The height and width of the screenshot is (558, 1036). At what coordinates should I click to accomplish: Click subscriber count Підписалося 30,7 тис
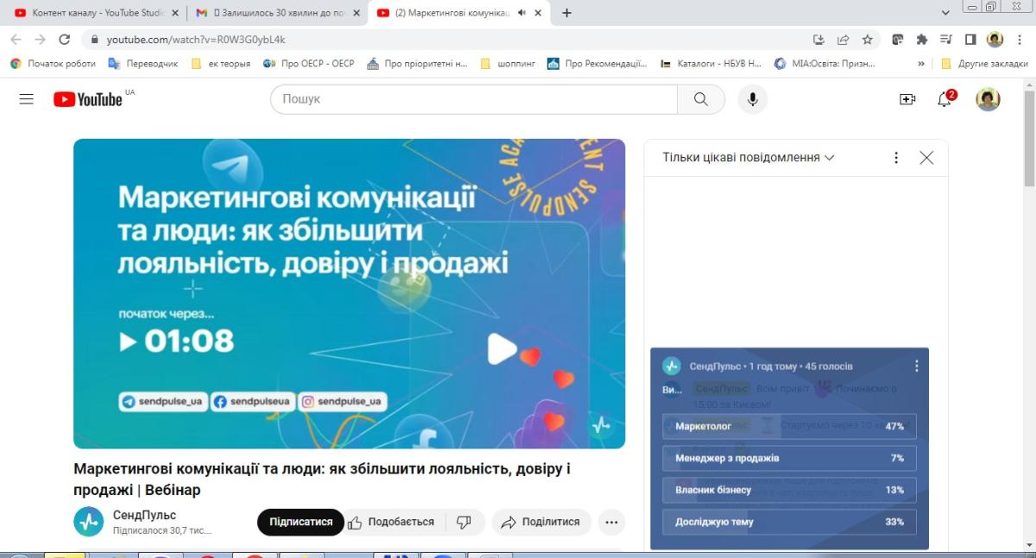(x=162, y=530)
